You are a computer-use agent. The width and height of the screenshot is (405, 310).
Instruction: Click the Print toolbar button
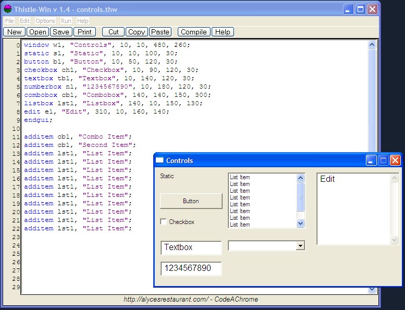coord(85,32)
